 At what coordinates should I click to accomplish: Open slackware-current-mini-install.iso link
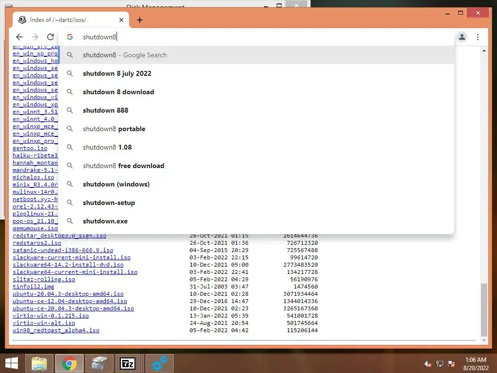[x=71, y=257]
